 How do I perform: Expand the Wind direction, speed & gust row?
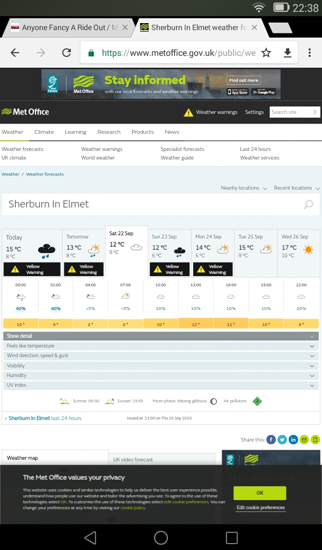click(x=161, y=356)
